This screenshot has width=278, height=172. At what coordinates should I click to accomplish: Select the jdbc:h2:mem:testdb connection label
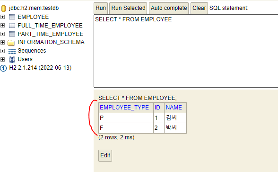[34, 8]
